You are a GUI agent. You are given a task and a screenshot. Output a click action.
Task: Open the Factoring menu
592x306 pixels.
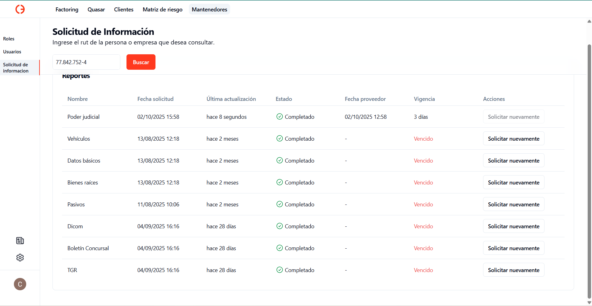click(67, 10)
